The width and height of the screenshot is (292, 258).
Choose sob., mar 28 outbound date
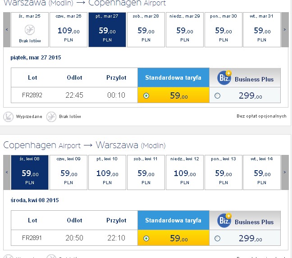coord(146,30)
